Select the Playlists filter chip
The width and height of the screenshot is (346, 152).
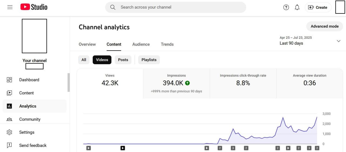(x=149, y=60)
